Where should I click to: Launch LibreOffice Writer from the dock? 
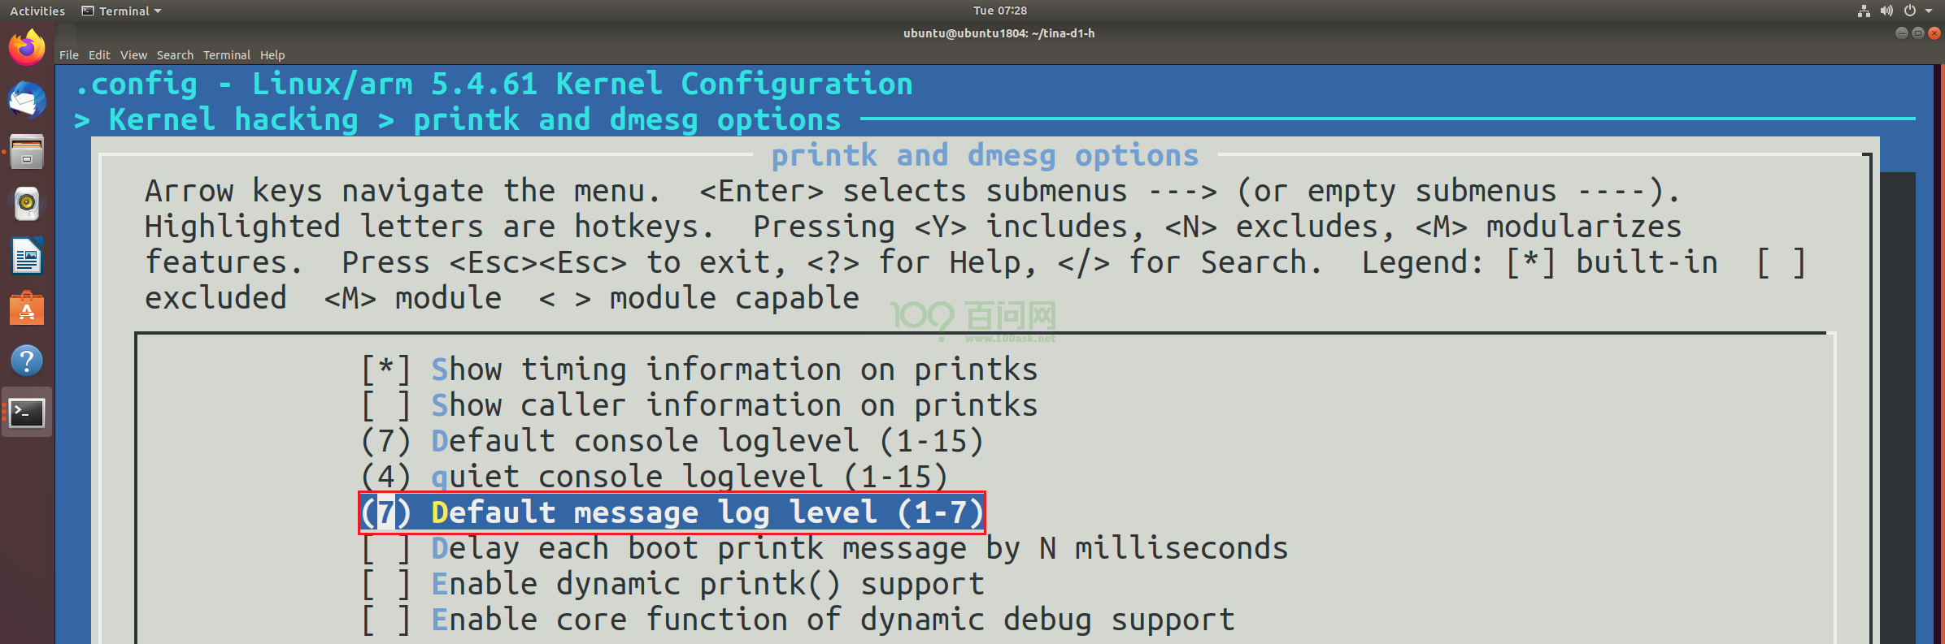tap(27, 257)
